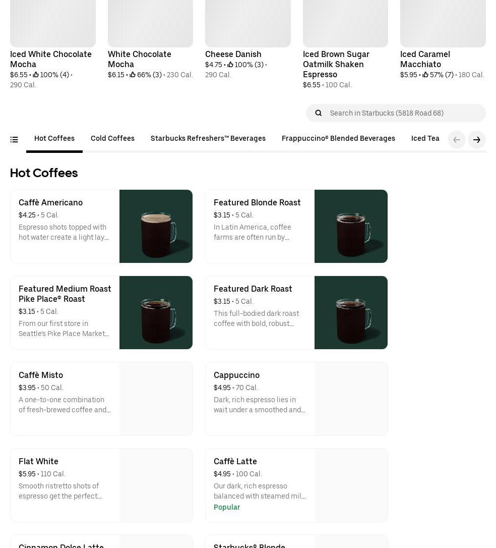The image size is (496, 548).
Task: Click the Featured Blonde Roast image
Action: point(351,226)
